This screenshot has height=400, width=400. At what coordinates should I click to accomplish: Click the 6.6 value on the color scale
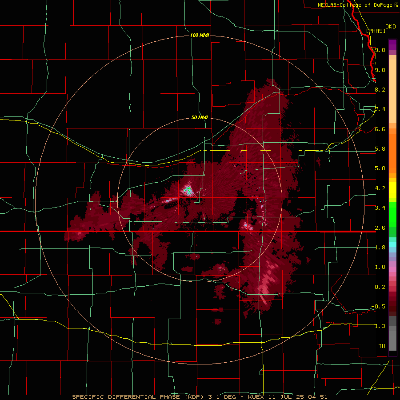coord(380,129)
